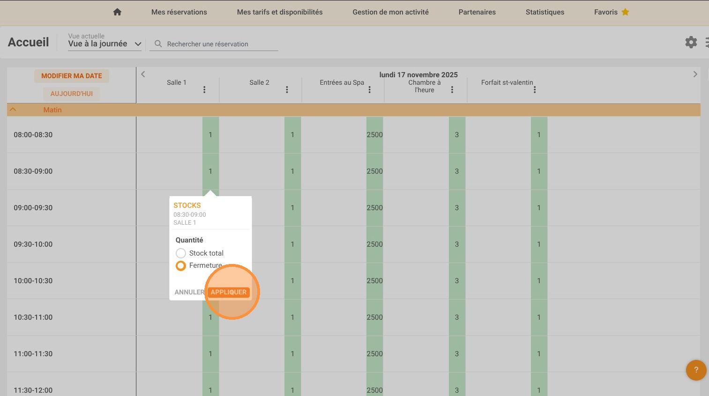Click the Salle 2 column header
709x396 pixels.
pos(259,82)
